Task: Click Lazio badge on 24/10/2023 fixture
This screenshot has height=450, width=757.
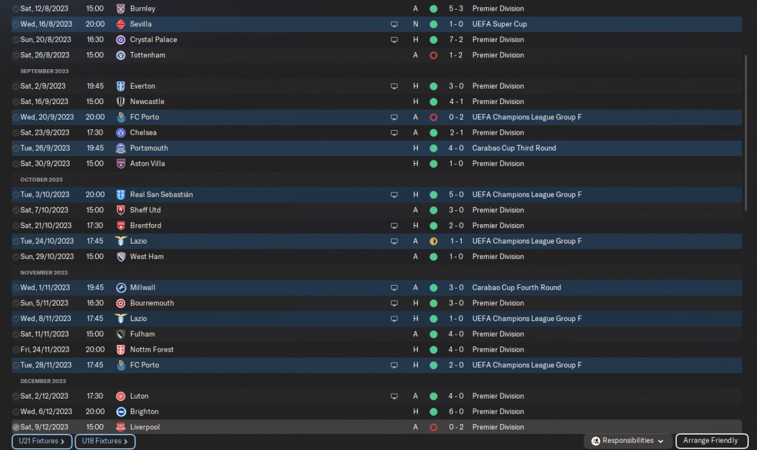Action: (x=121, y=241)
